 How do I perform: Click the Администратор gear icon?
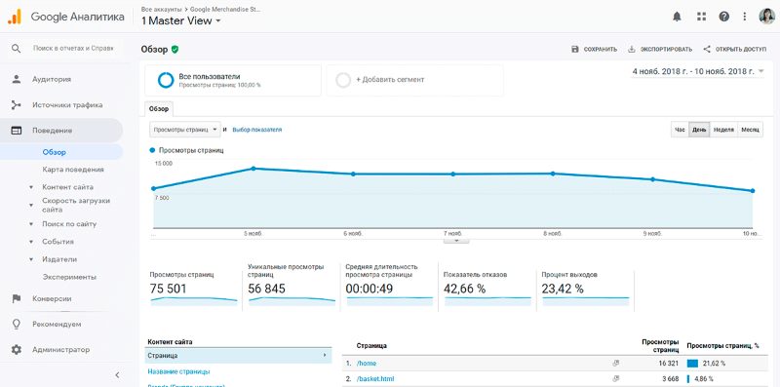tap(17, 350)
